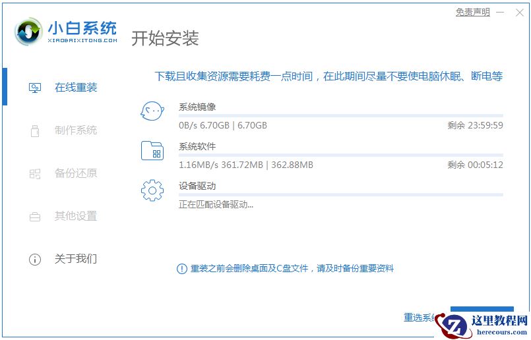531x340 pixels.
Task: Switch to 制作系统 sidebar tab
Action: pyautogui.click(x=76, y=130)
